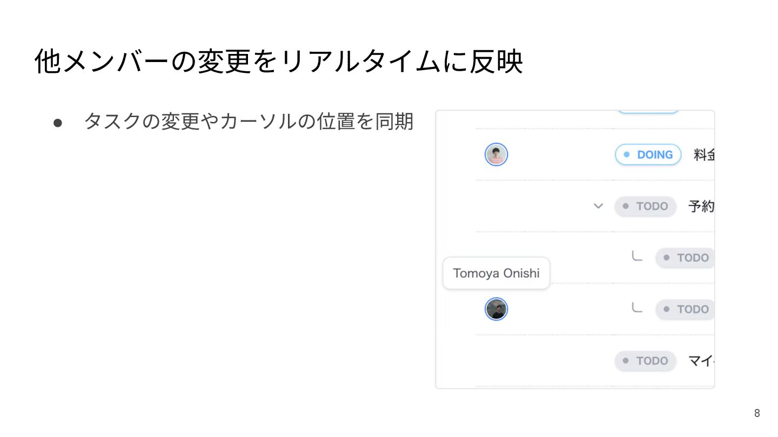The height and width of the screenshot is (437, 778).
Task: Select the first subtask branch icon under 予約
Action: [638, 257]
